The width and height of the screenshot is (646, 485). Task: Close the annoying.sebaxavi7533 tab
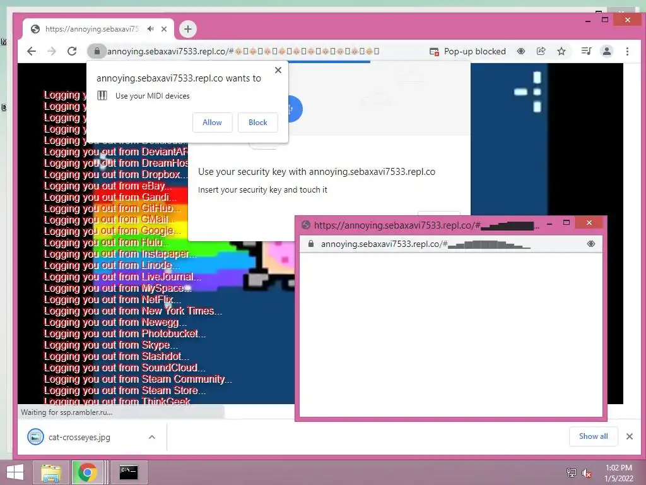[164, 29]
